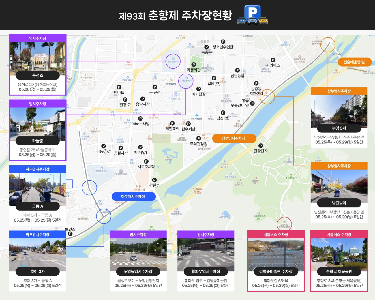Select the parking marker above 구 군청
The width and height of the screenshot is (375, 300).
155,87
